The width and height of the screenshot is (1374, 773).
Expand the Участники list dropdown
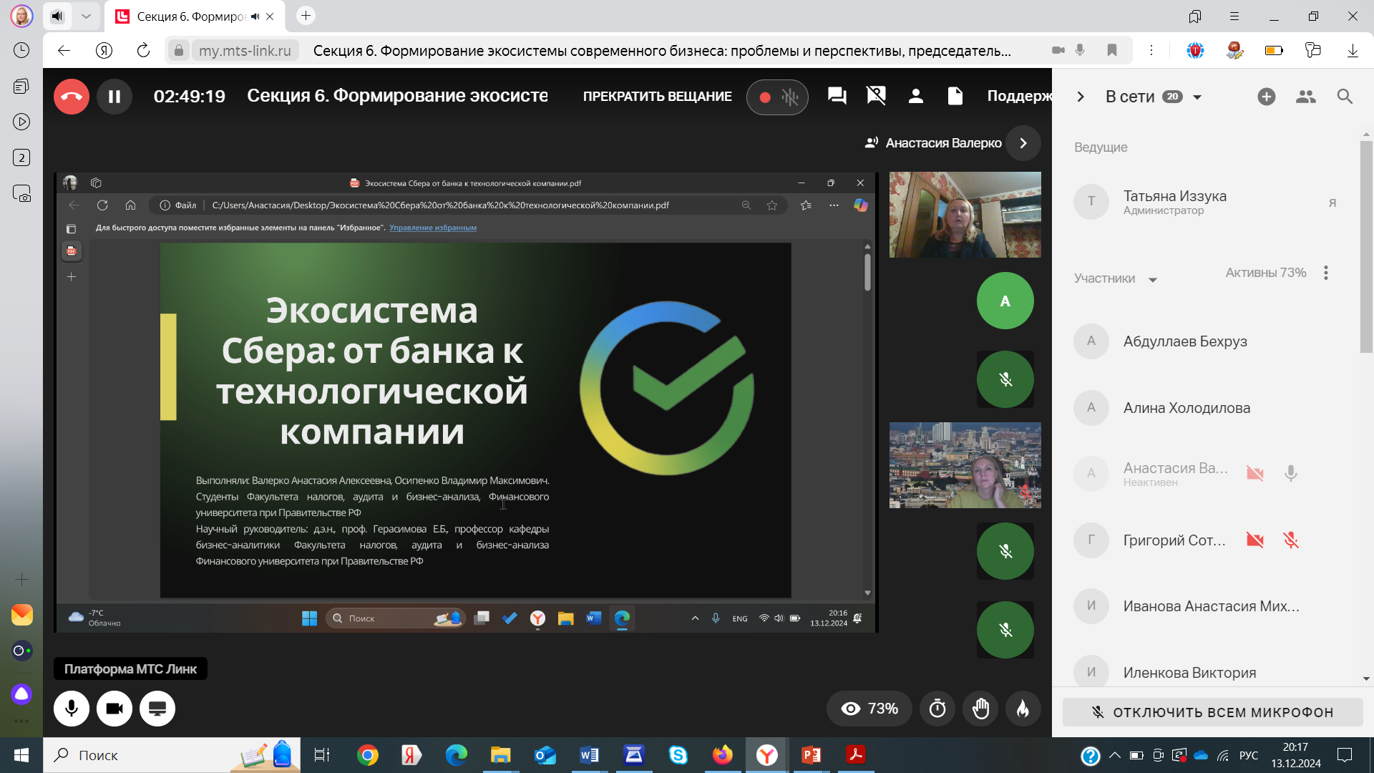click(1153, 280)
